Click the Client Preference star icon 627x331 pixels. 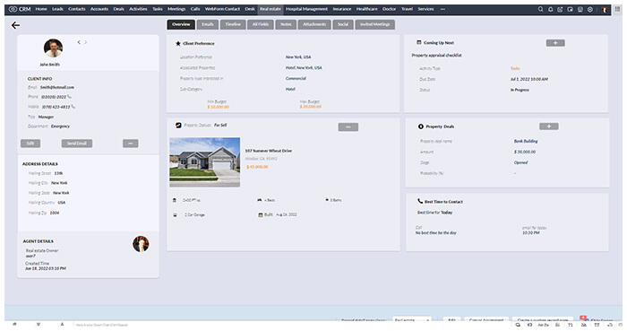click(x=178, y=43)
